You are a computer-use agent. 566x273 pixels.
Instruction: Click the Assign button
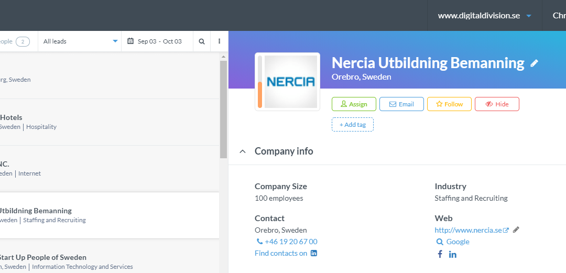tap(354, 104)
